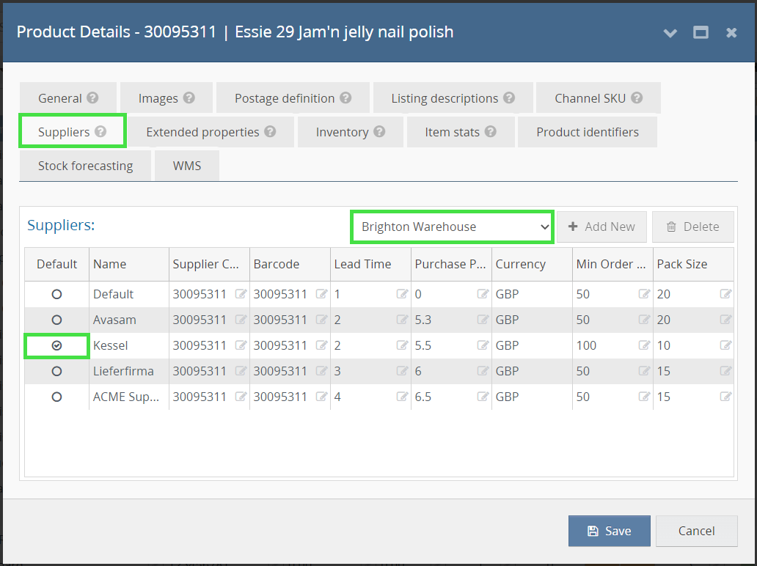Make Lieferfirma the default supplier
The width and height of the screenshot is (757, 566).
[56, 371]
